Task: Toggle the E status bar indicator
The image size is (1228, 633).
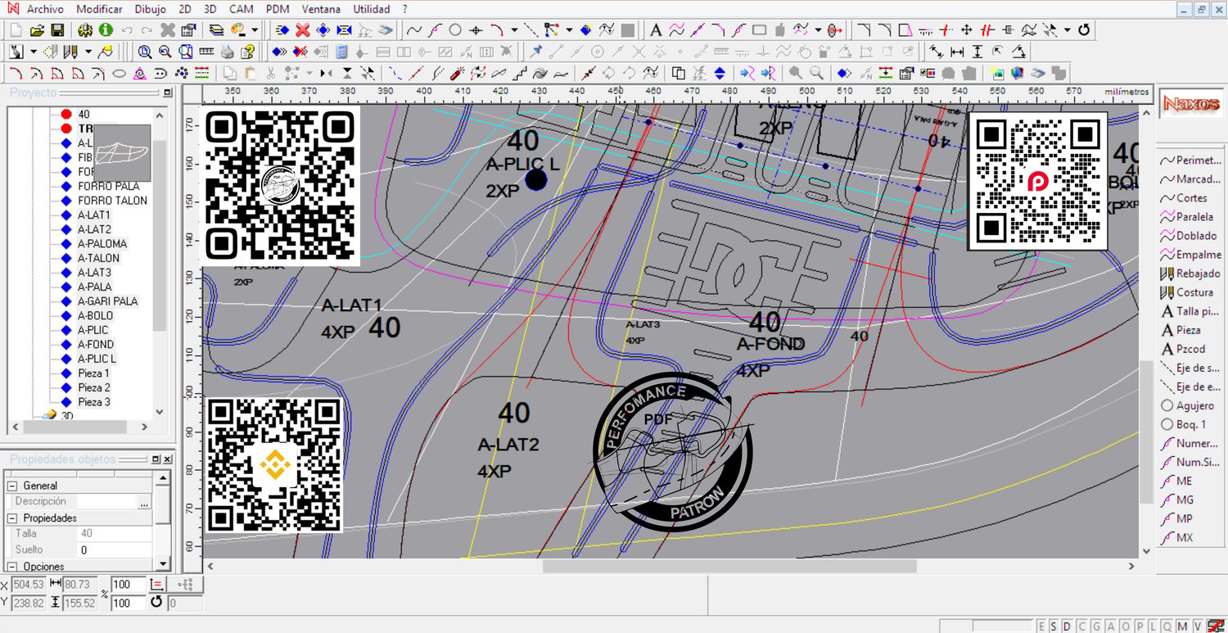Action: (x=1042, y=626)
